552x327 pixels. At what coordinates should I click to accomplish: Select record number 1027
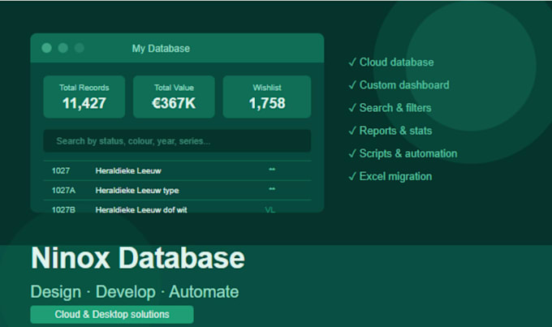[x=61, y=170]
